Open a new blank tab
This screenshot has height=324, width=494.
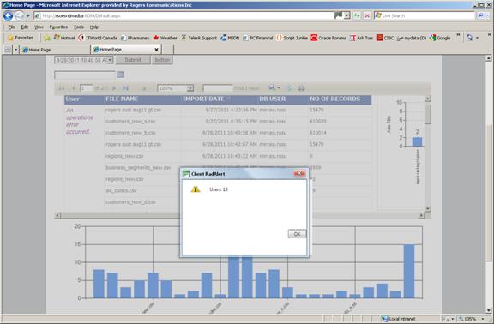[167, 50]
